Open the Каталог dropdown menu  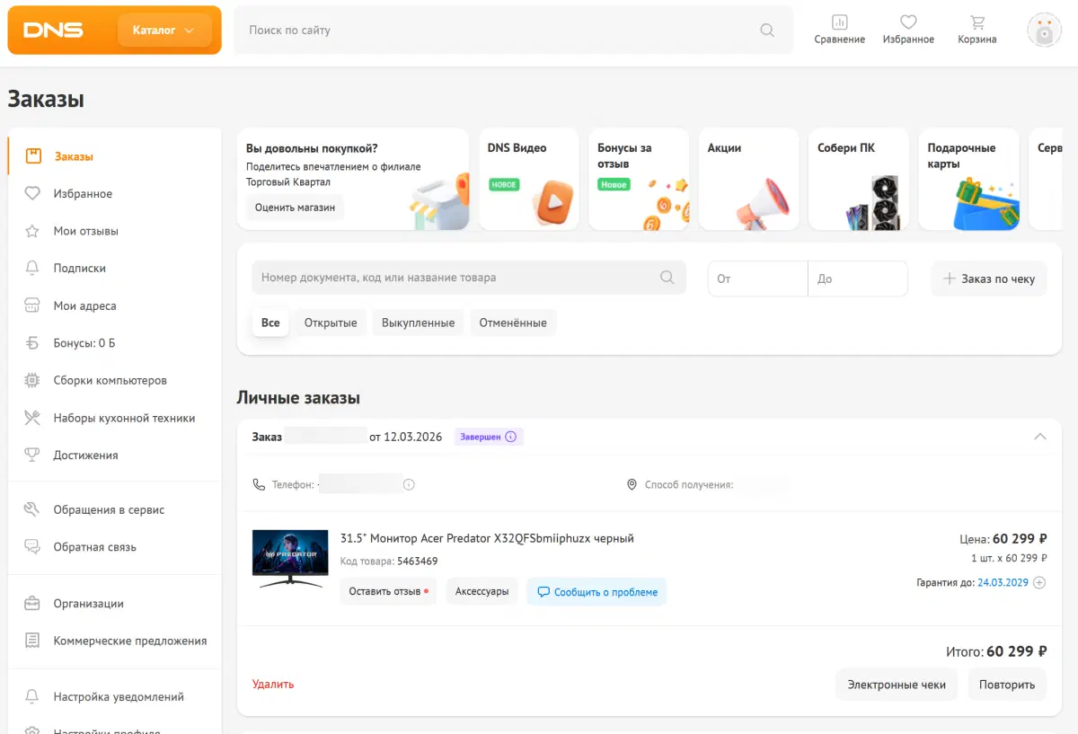pos(163,30)
